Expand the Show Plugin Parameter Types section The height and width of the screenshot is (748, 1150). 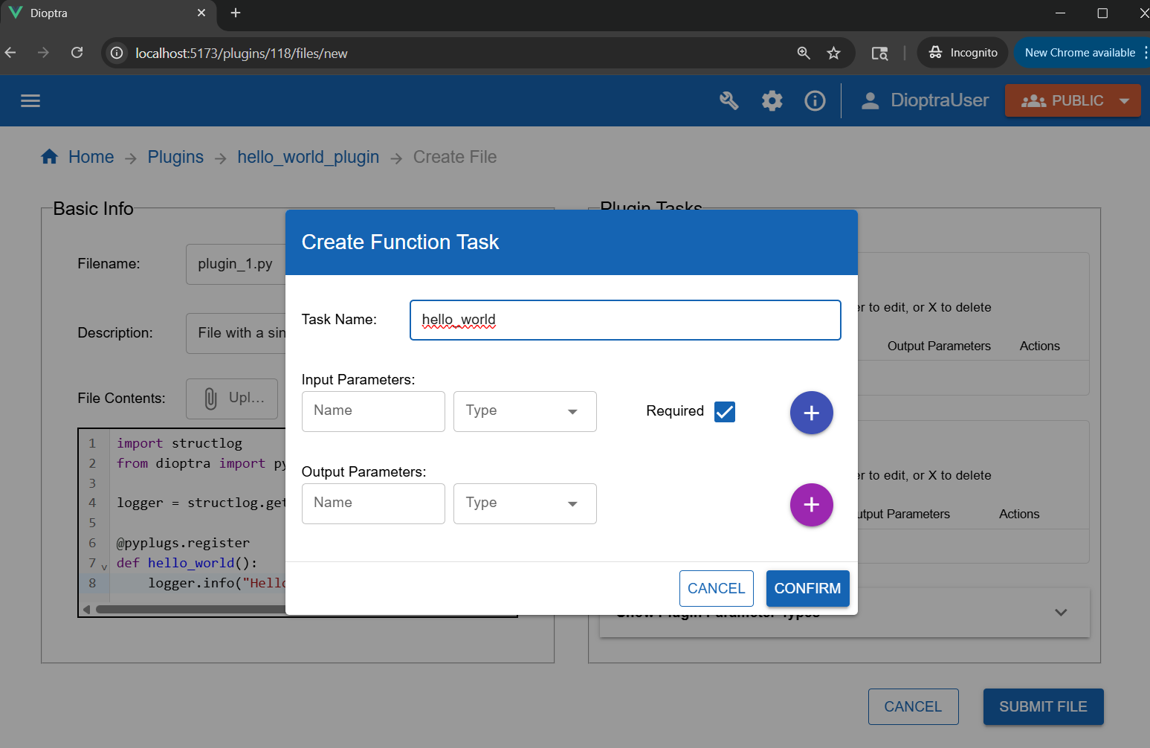(x=1060, y=612)
